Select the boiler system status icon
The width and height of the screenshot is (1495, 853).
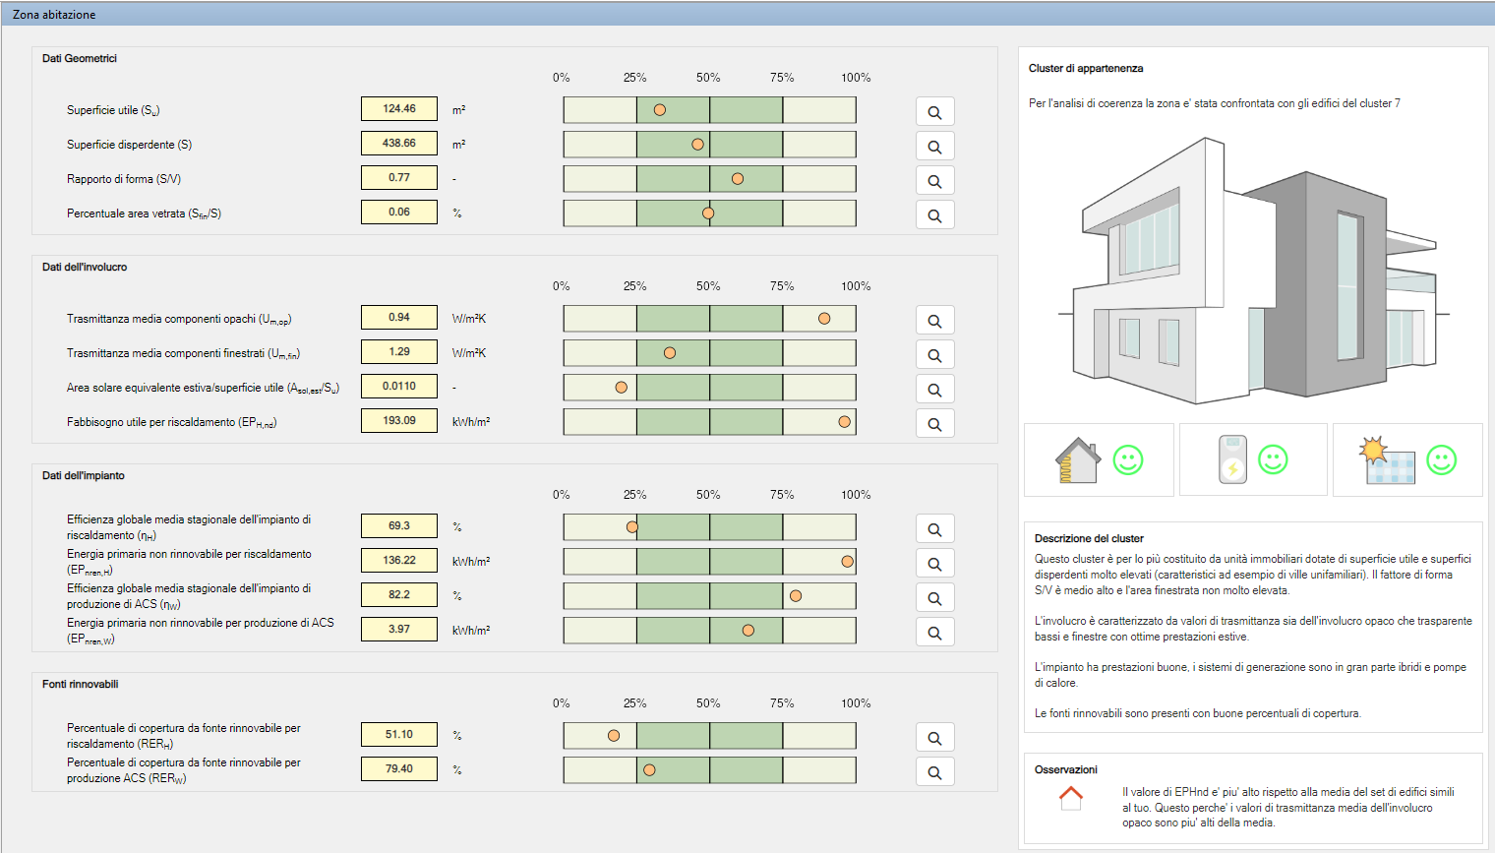point(1252,459)
